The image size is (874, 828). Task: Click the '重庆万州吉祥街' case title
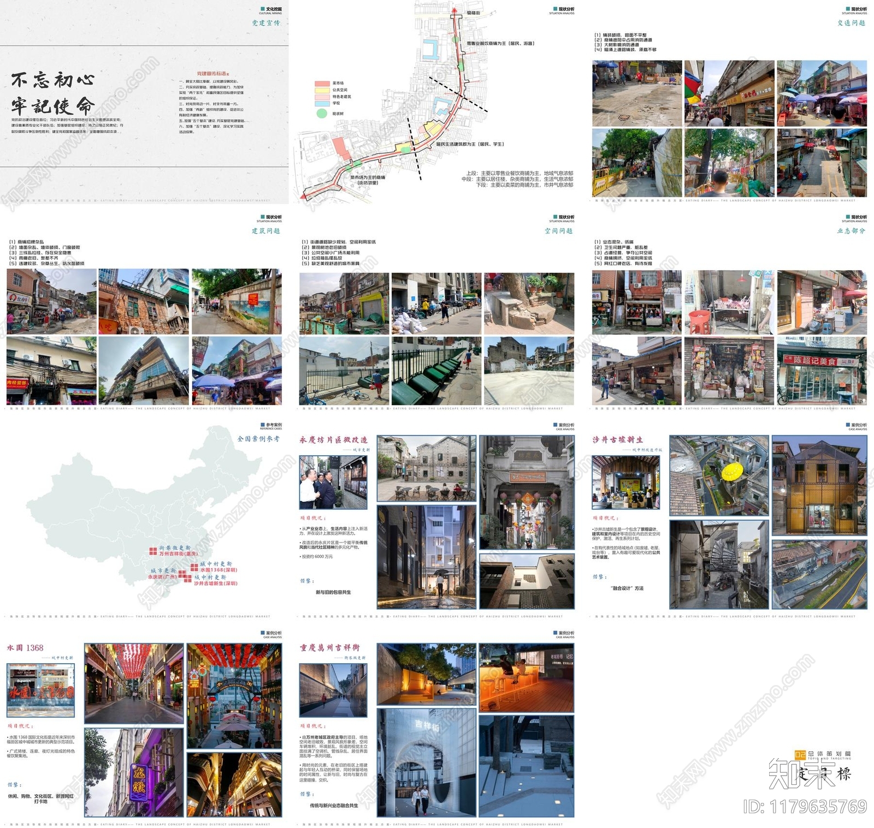click(329, 648)
